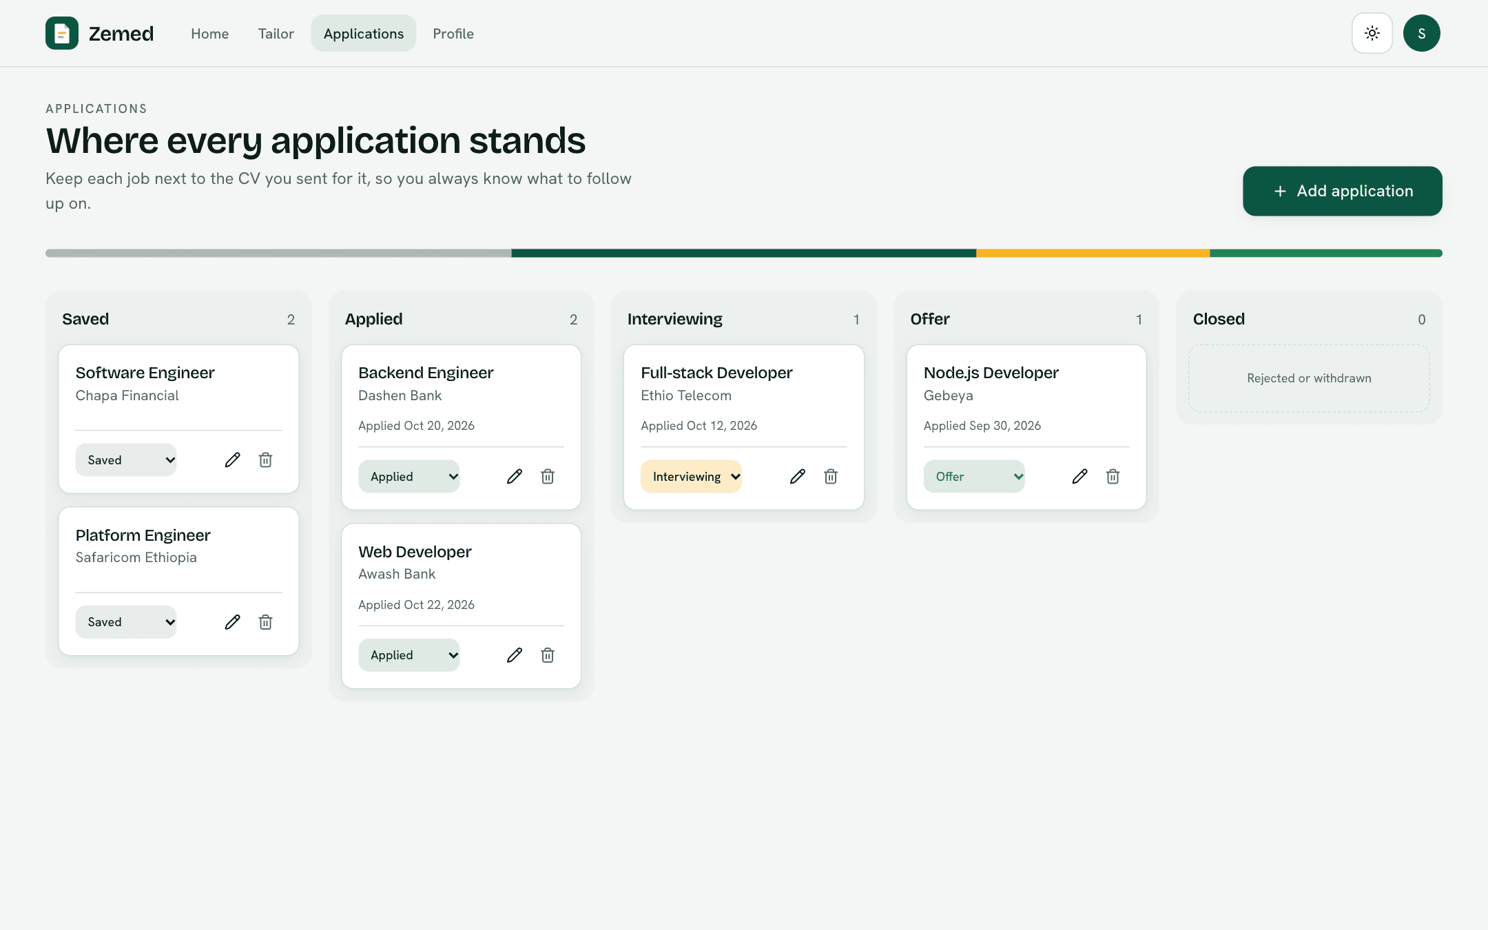Image resolution: width=1488 pixels, height=930 pixels.
Task: Click the Applied Oct 22, 2026 text
Action: tap(416, 605)
